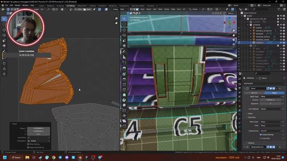
Task: Toggle exclude checkbox of Porsche_911_GT2_RS collection
Action: [278, 19]
